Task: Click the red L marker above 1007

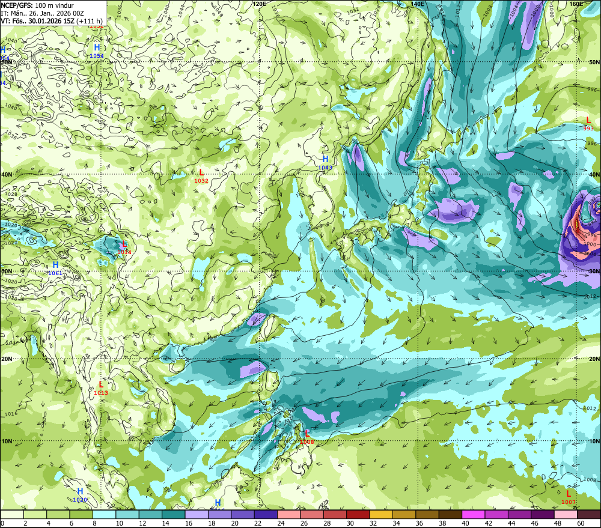Action: tap(569, 494)
